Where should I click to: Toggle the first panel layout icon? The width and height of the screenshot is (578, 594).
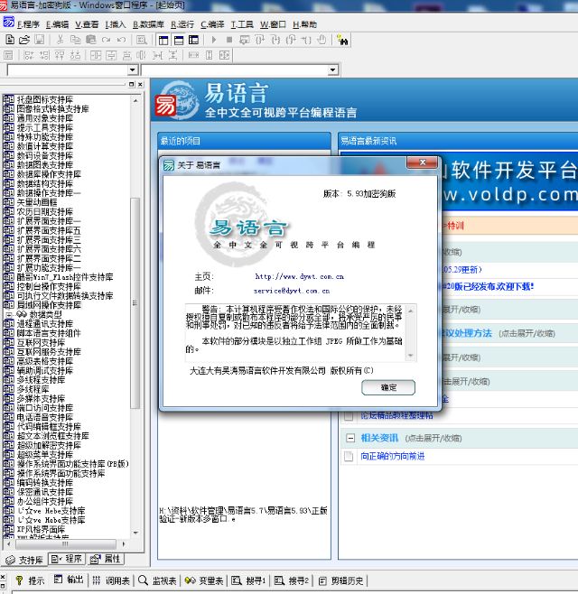(x=163, y=40)
